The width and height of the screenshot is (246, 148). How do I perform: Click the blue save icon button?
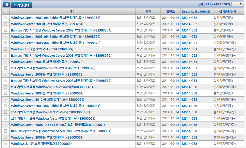[x=6, y=5]
